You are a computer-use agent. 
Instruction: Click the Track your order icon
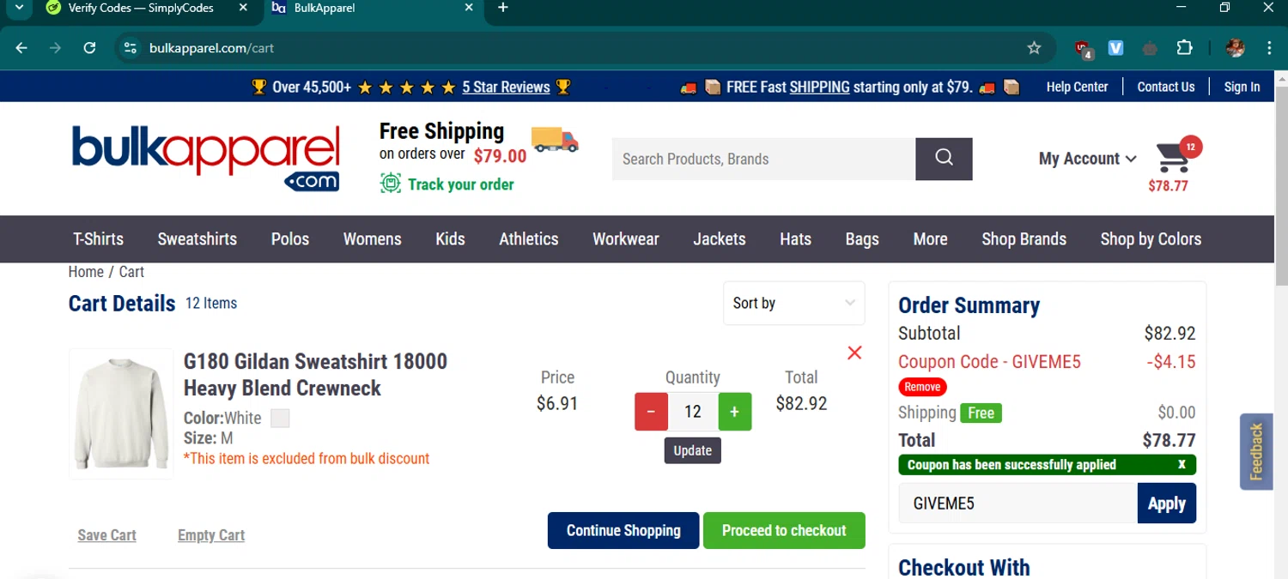click(391, 184)
